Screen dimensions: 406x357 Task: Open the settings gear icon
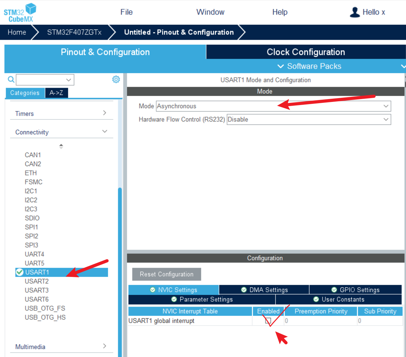coord(116,79)
